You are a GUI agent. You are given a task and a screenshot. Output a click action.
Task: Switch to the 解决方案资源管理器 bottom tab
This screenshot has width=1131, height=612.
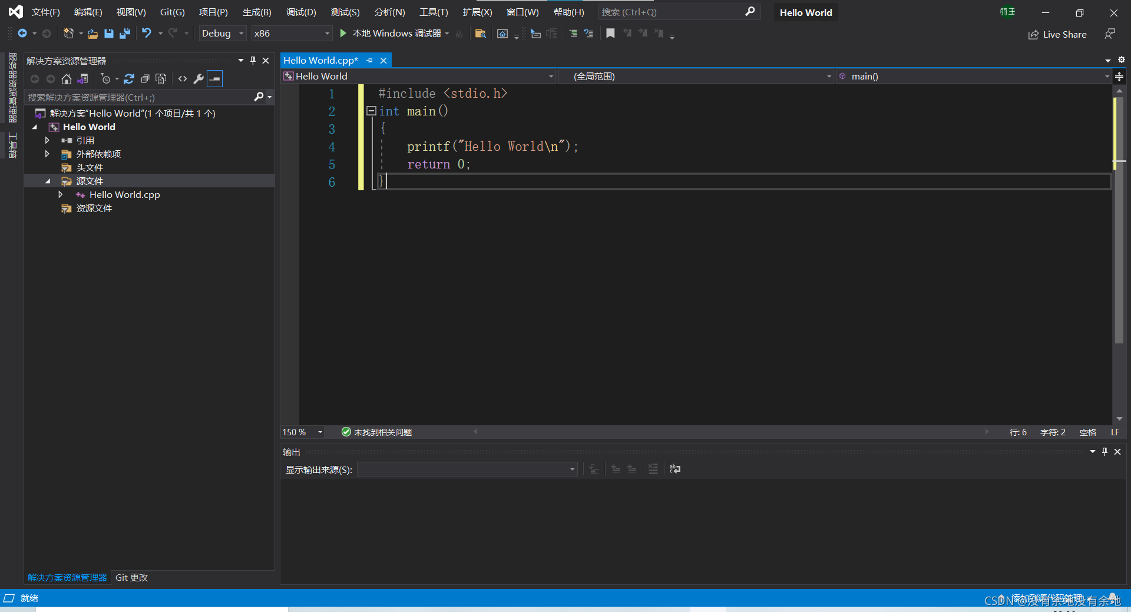(67, 577)
